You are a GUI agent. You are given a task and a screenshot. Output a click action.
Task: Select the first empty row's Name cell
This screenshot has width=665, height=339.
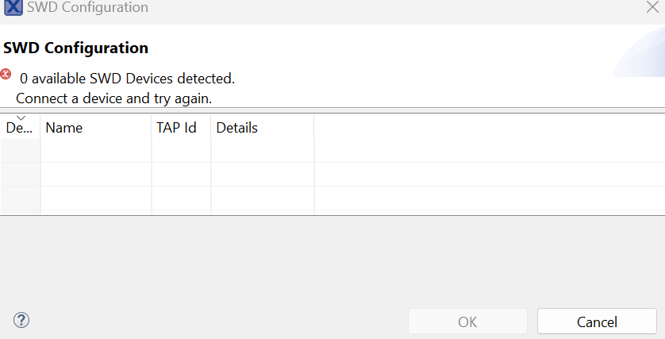coord(95,151)
